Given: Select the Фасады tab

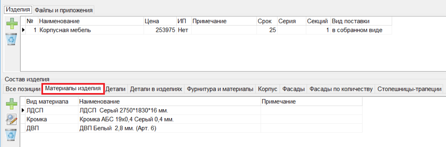Looking at the screenshot, I should (x=293, y=89).
